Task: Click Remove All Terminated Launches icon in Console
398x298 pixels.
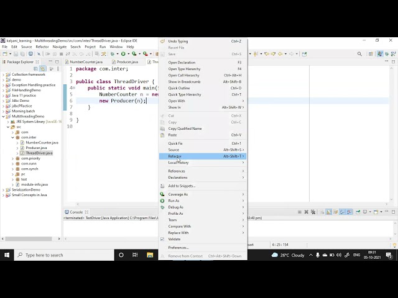Action: pos(313,212)
